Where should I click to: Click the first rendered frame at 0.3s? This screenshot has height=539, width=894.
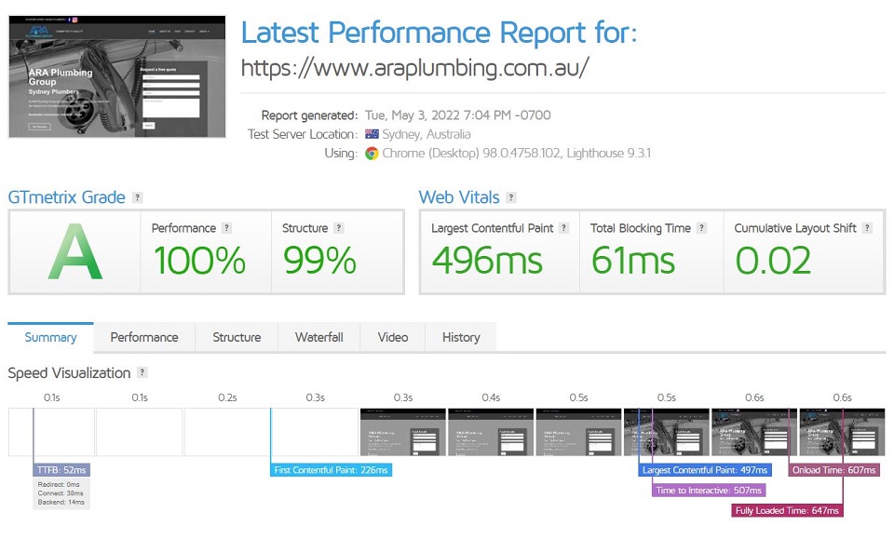[x=403, y=432]
